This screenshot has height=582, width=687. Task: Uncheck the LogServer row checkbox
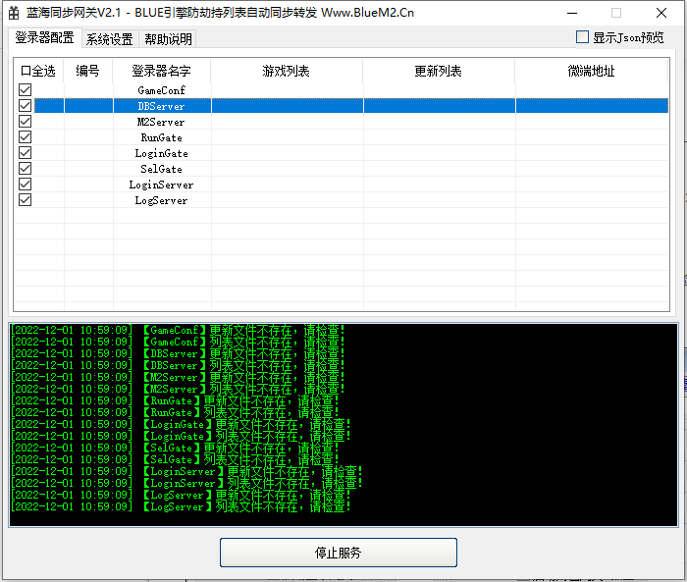click(25, 200)
